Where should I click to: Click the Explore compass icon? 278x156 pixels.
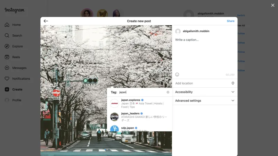(x=7, y=46)
